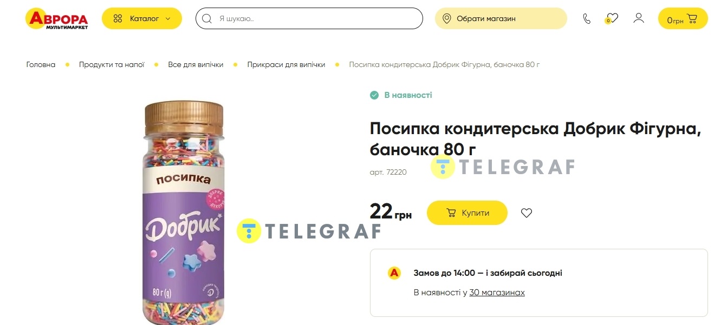The width and height of the screenshot is (727, 325).
Task: Click the Каталог grid icon
Action: coord(118,19)
